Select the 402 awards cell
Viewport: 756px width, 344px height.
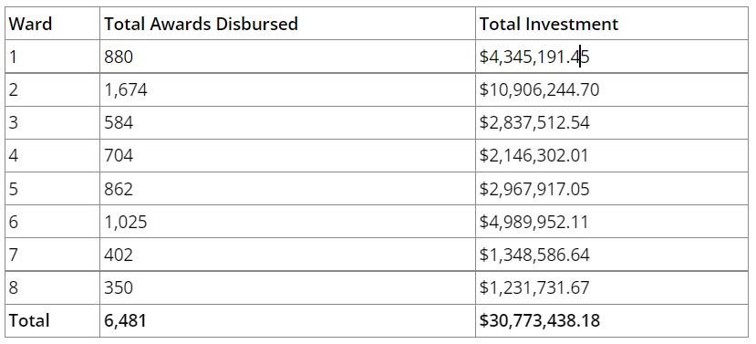click(287, 255)
